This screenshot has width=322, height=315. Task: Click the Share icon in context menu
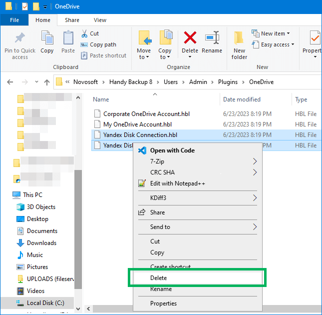point(142,212)
